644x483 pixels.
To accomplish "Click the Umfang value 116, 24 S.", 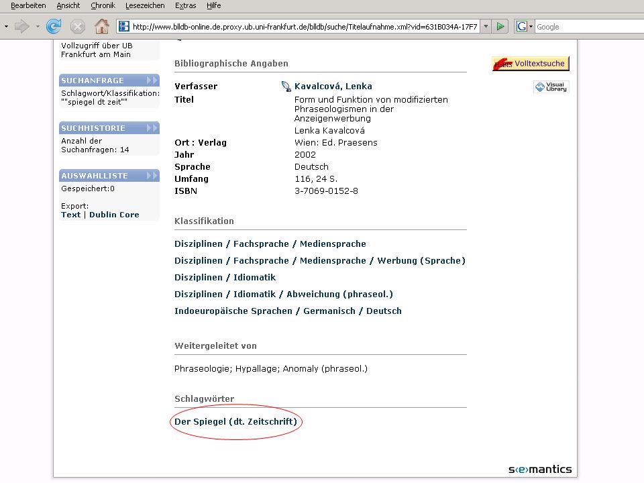I will coord(316,179).
